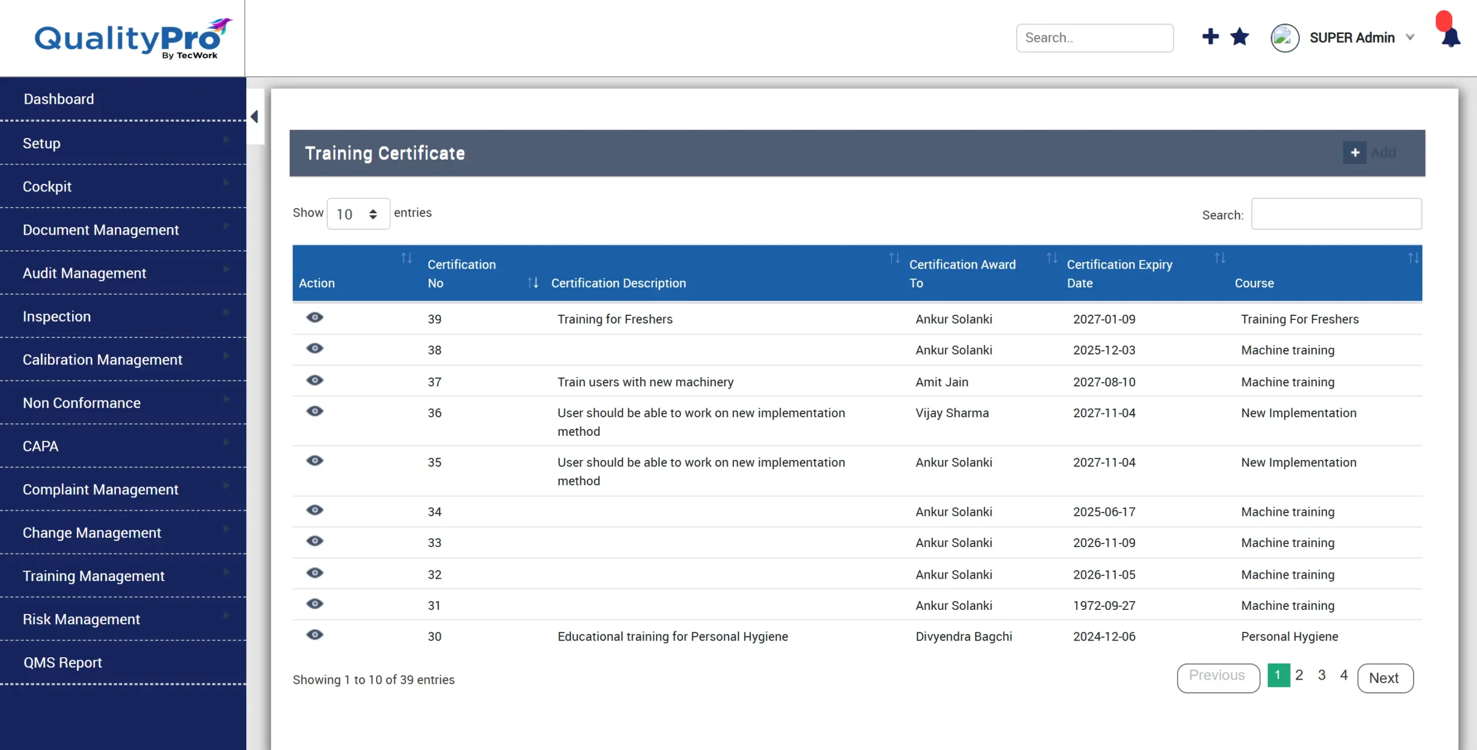Image resolution: width=1477 pixels, height=750 pixels.
Task: View certificate 31 using eye icon
Action: coord(314,604)
